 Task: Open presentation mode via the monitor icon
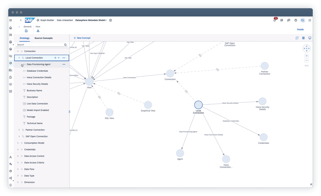coord(310,38)
